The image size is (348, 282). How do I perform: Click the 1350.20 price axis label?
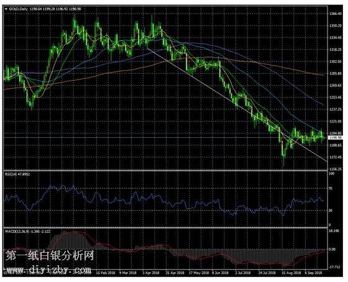point(336,25)
